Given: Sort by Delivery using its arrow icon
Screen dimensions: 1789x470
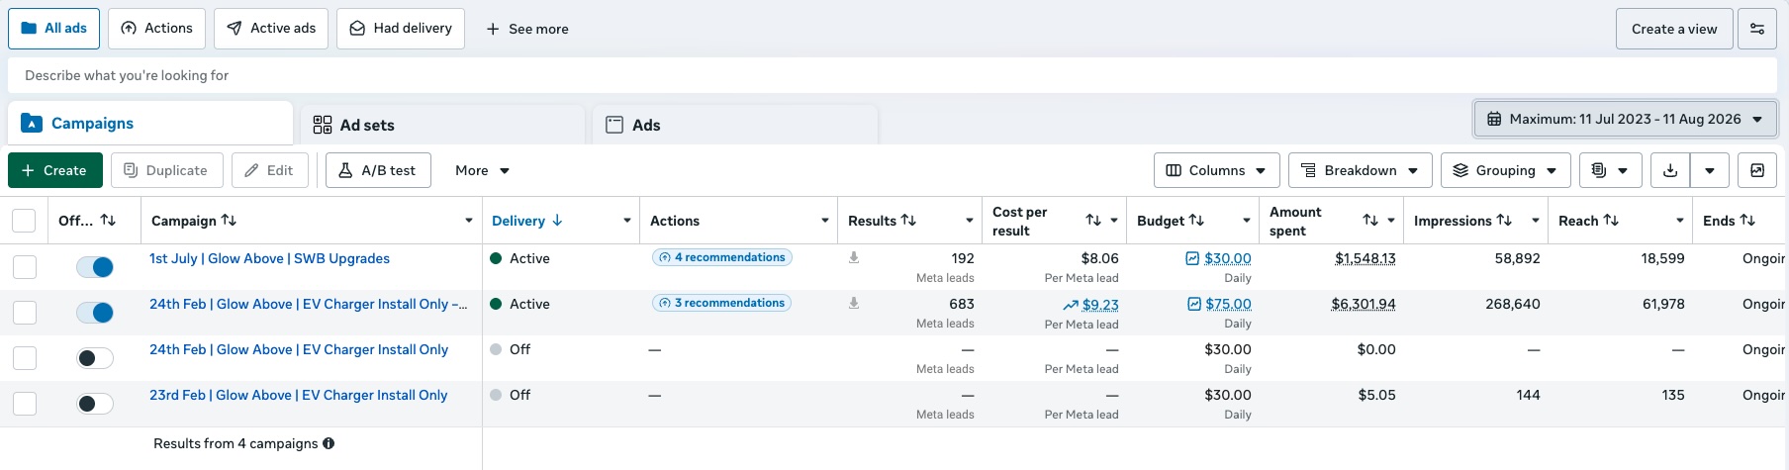Looking at the screenshot, I should point(557,221).
